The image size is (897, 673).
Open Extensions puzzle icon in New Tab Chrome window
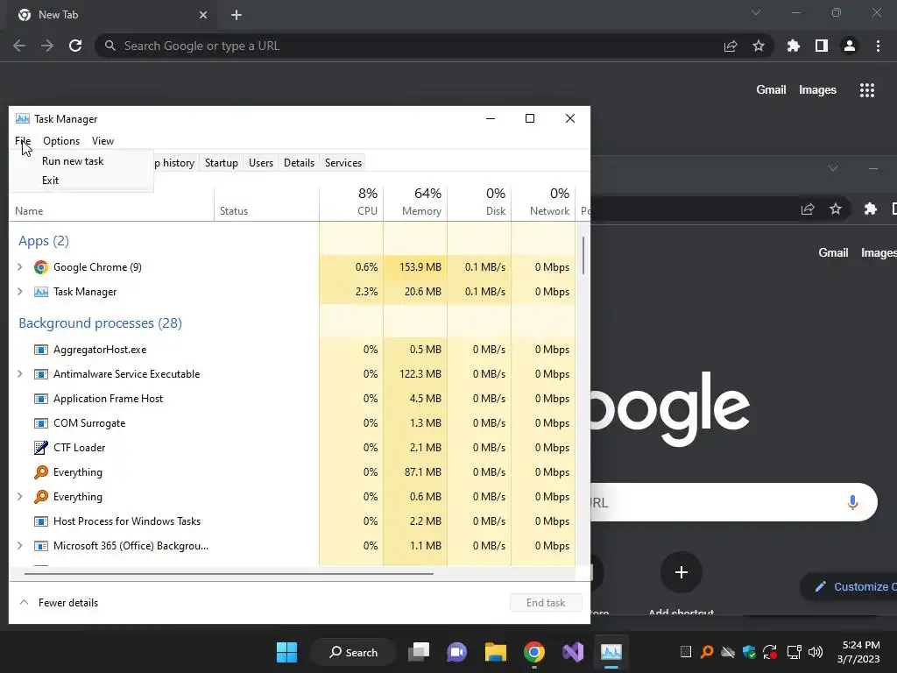pyautogui.click(x=794, y=46)
